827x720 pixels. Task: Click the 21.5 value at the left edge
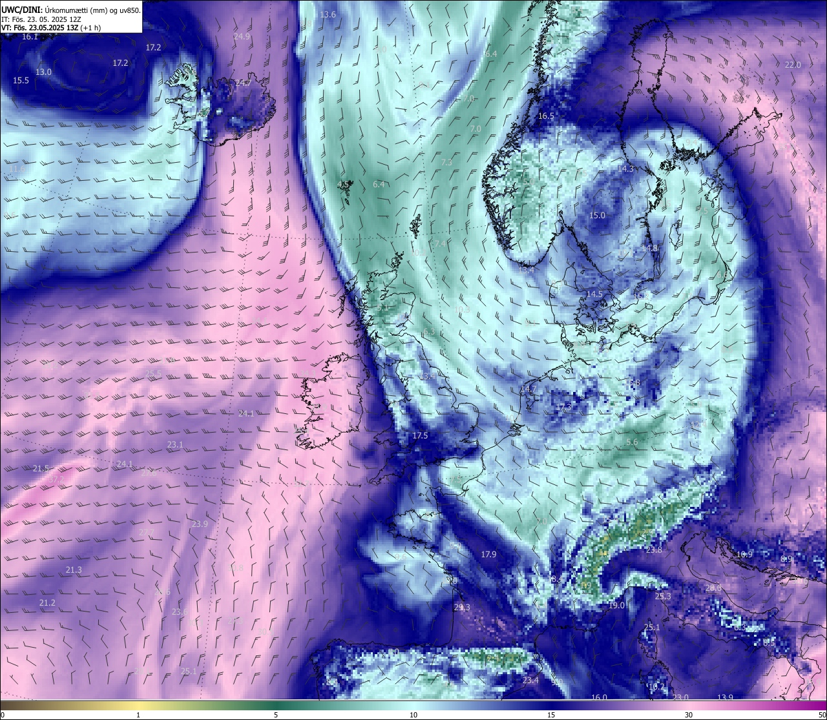click(x=41, y=469)
